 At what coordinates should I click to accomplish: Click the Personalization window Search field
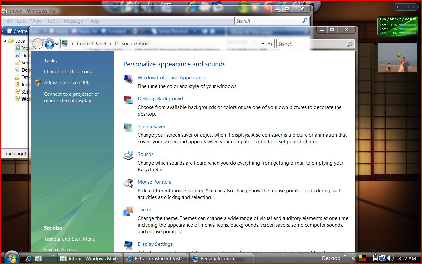[315, 44]
